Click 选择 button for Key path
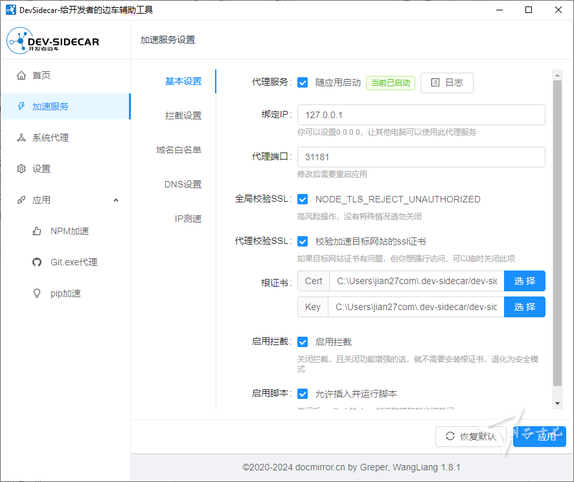 525,307
